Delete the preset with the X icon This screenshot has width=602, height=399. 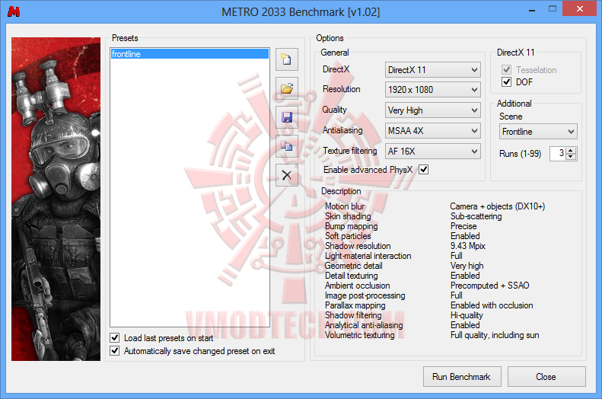pyautogui.click(x=286, y=175)
